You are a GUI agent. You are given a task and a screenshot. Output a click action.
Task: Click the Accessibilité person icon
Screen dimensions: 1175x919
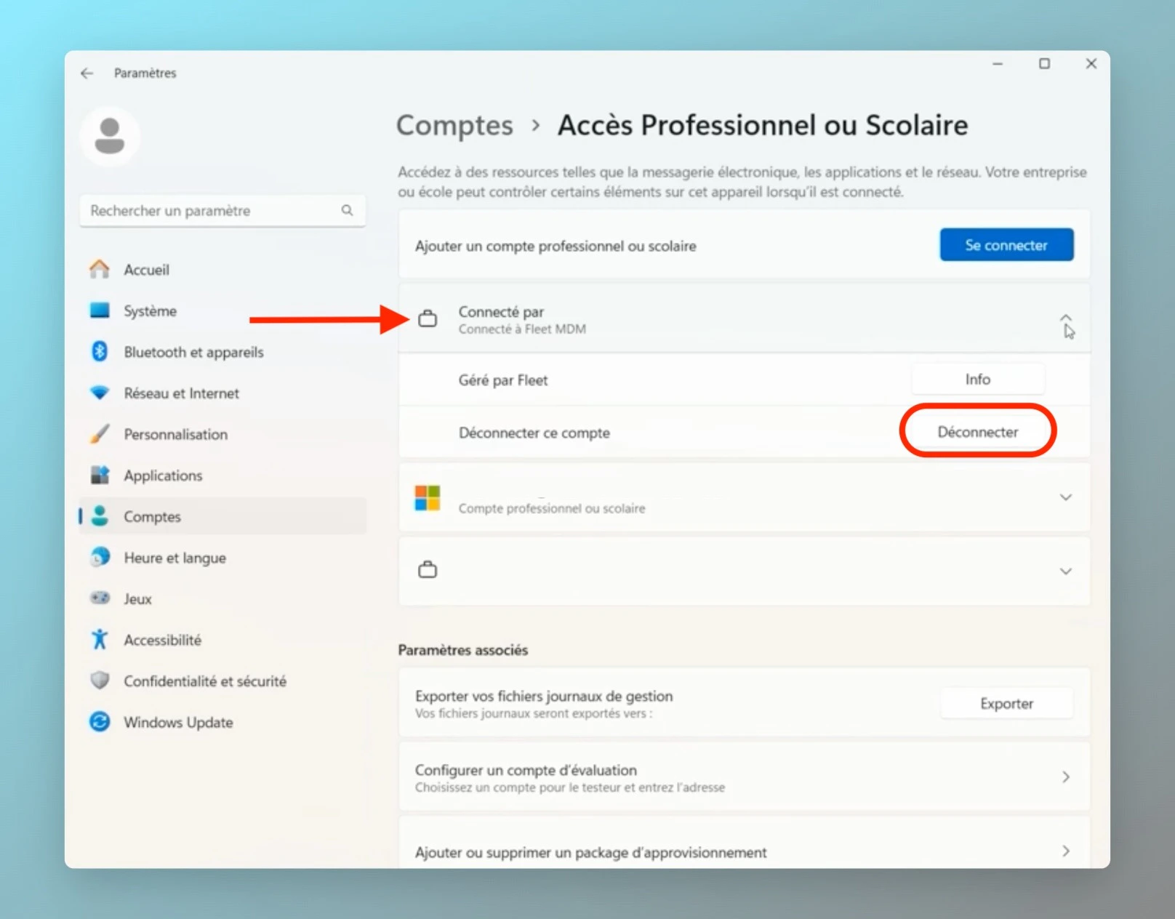99,640
